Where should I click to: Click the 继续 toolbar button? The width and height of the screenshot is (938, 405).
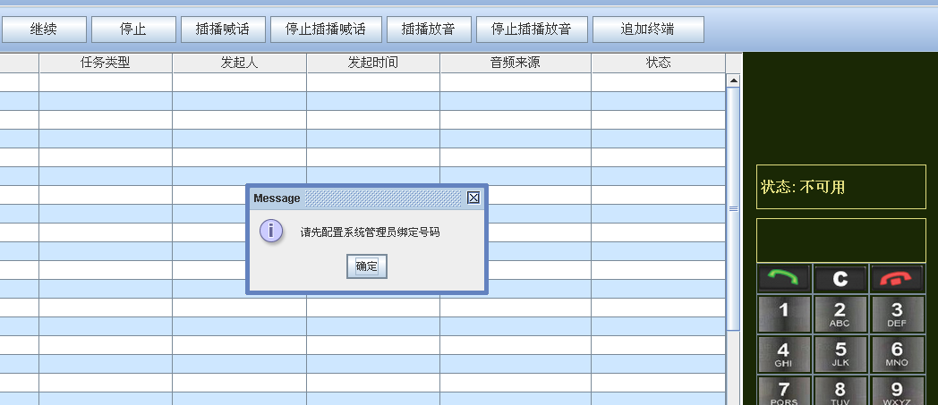tap(44, 30)
